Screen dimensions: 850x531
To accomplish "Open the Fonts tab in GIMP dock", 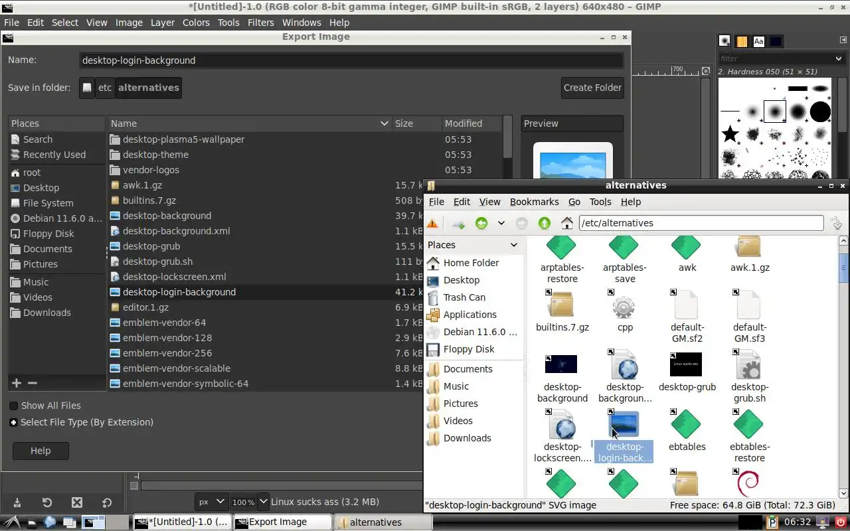I will click(759, 41).
